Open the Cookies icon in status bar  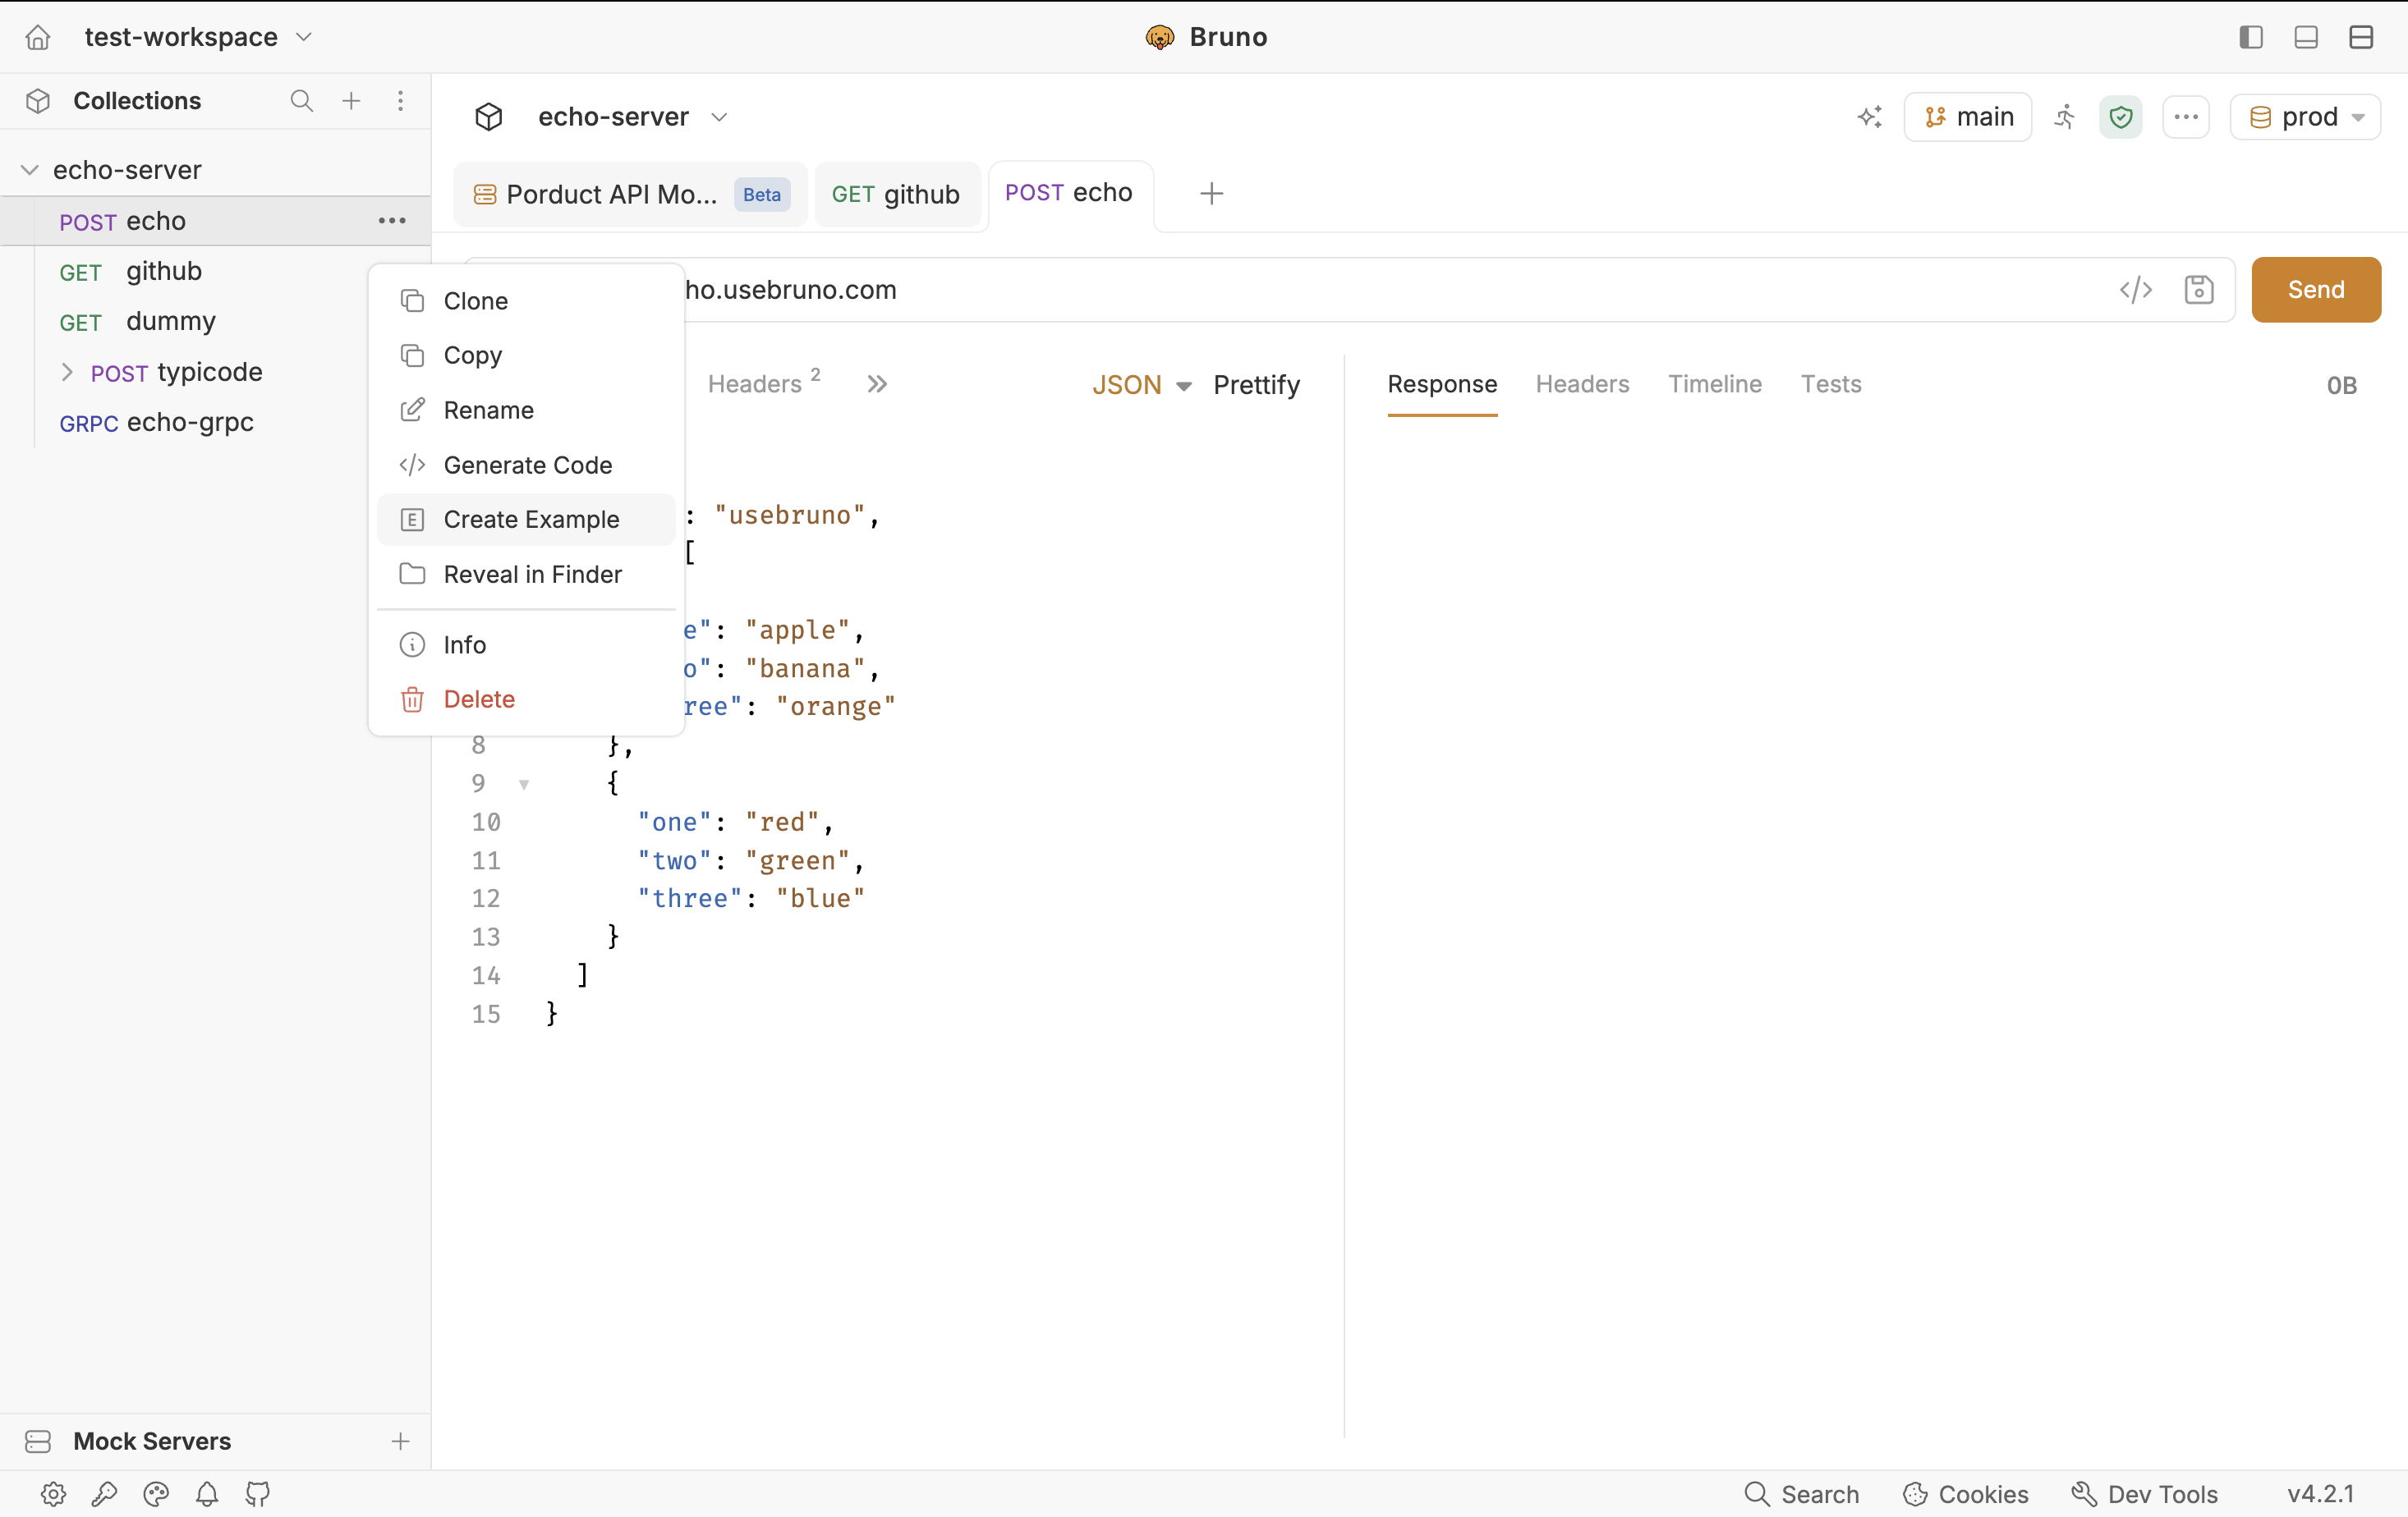[1915, 1494]
